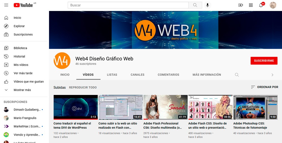The width and height of the screenshot is (282, 143).
Task: Open the notifications bell
Action: point(261,5)
